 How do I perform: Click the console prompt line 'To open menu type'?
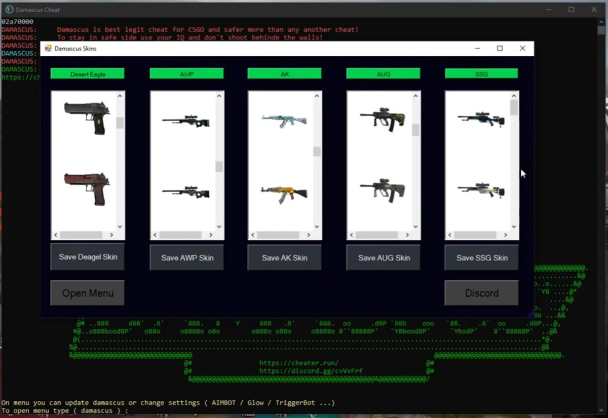click(64, 410)
